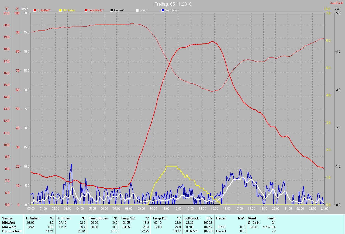Click T. Außen average '11.21'
The width and height of the screenshot is (345, 234).
[50, 231]
